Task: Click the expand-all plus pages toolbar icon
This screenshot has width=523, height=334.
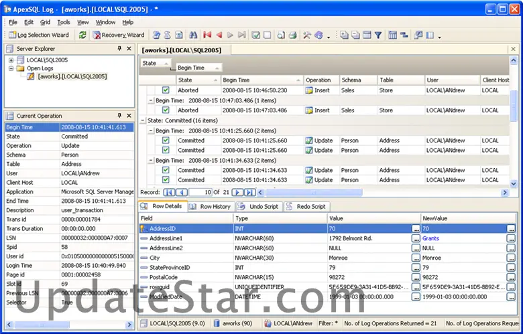Action: click(344, 35)
